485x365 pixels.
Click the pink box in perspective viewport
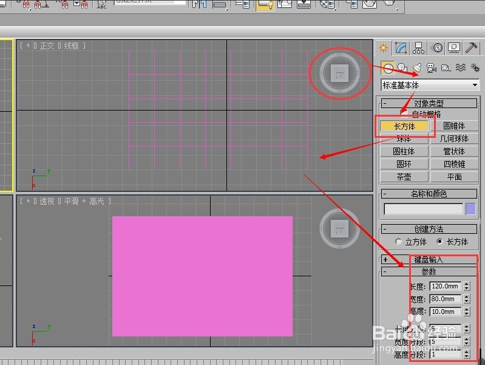[202, 276]
